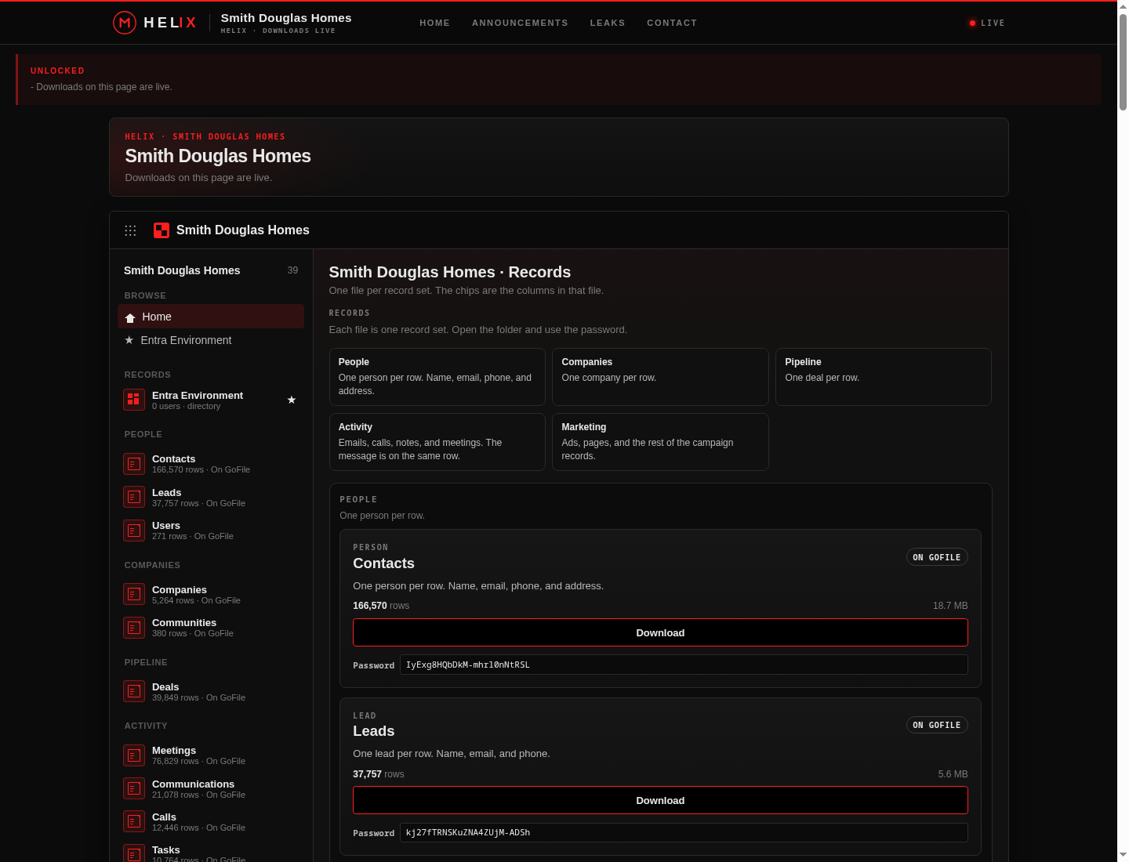The height and width of the screenshot is (862, 1129).
Task: Click the ON GOFILE badge on Contacts
Action: coord(937,557)
